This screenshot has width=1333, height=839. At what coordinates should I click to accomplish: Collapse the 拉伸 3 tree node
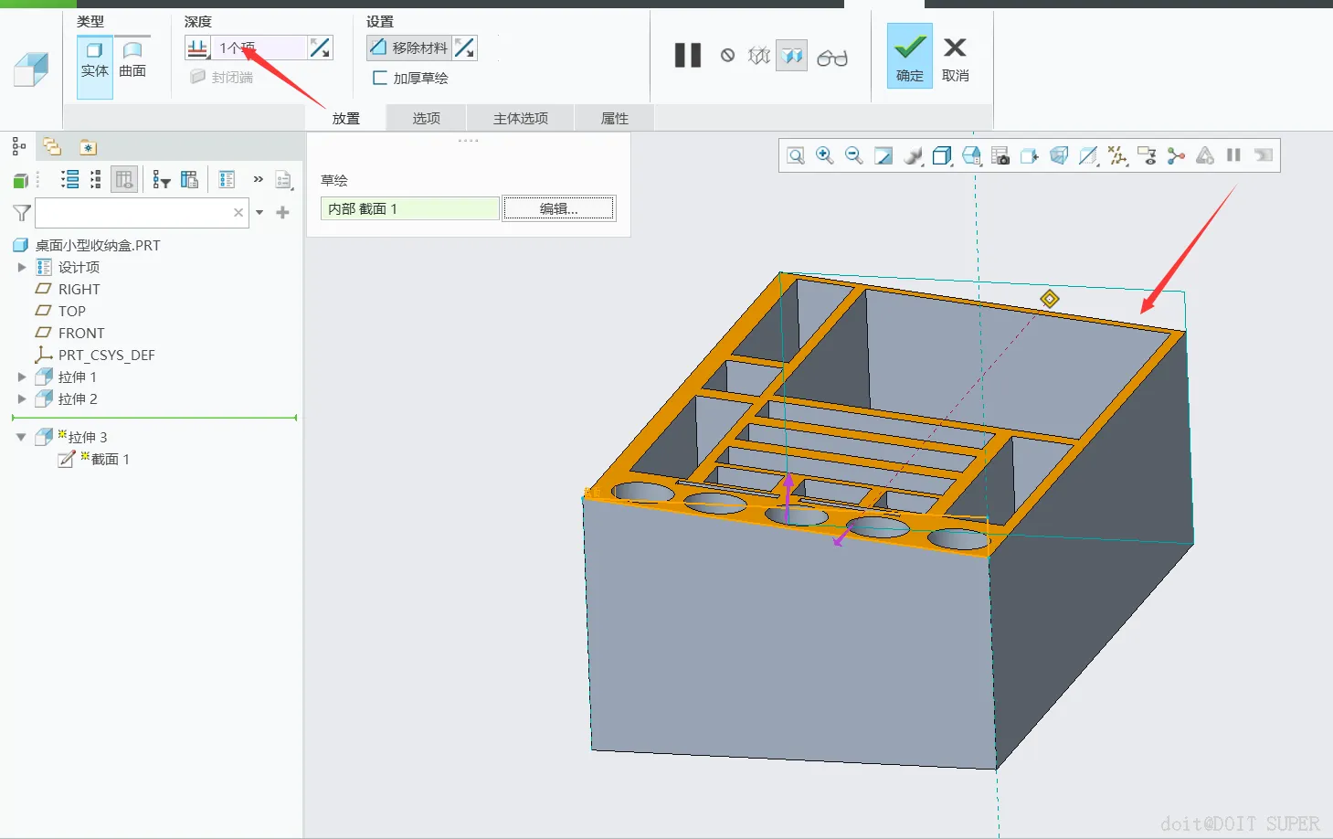(x=21, y=437)
